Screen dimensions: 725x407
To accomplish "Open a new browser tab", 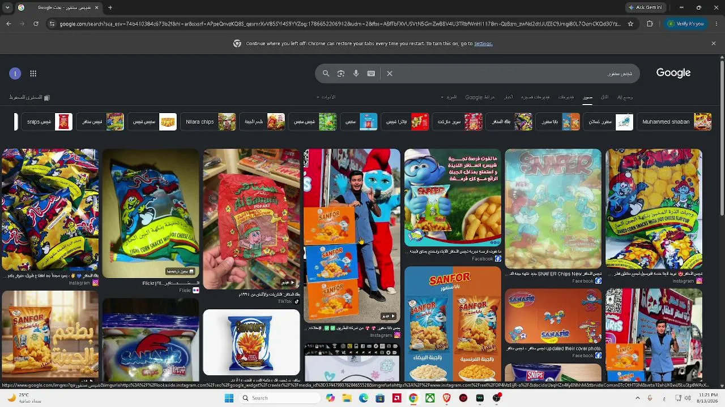I will [x=110, y=8].
